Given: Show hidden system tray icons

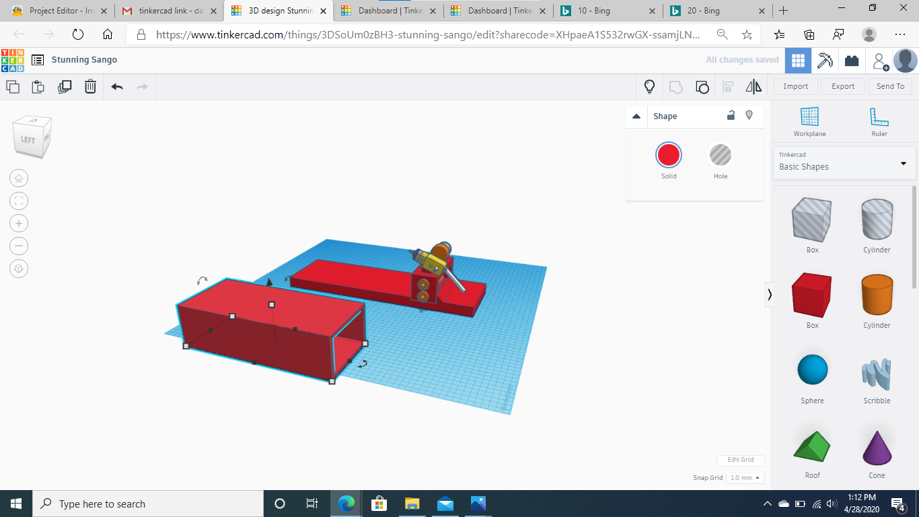Looking at the screenshot, I should [x=767, y=504].
